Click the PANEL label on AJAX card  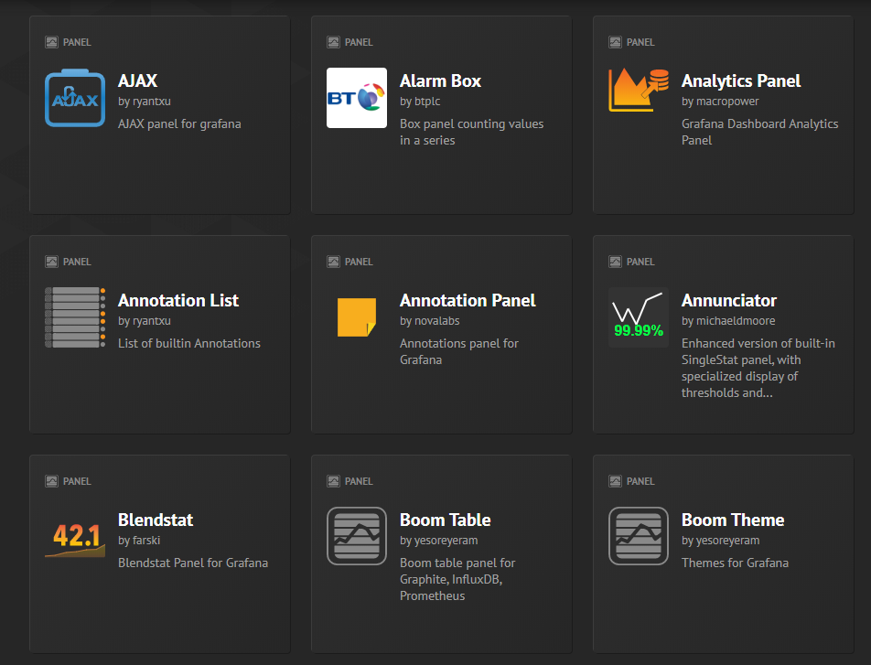(x=77, y=42)
